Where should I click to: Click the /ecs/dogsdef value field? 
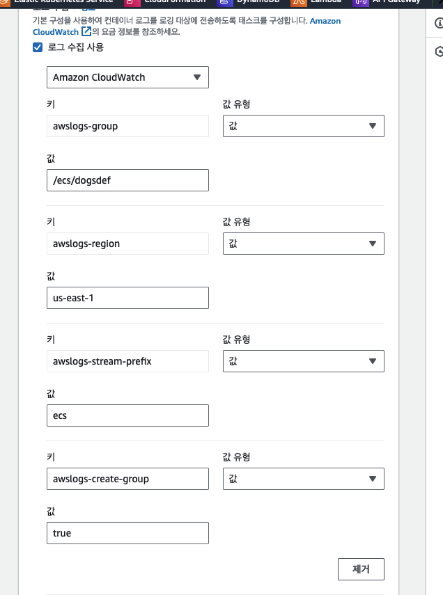[127, 180]
